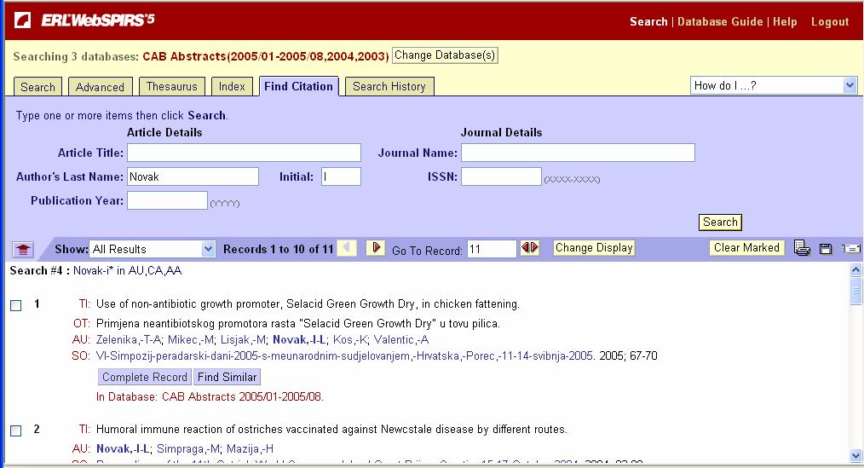Open the How do I...? dropdown

point(774,85)
